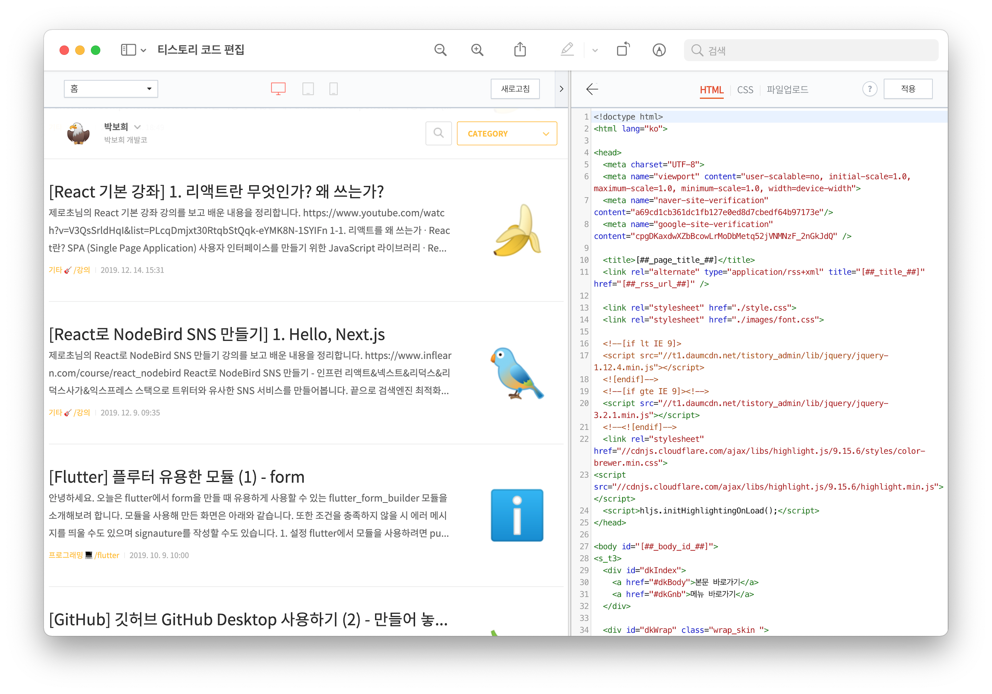Click 기타/강의 category on 2019. 12. 9. post
The height and width of the screenshot is (694, 992).
[x=69, y=412]
